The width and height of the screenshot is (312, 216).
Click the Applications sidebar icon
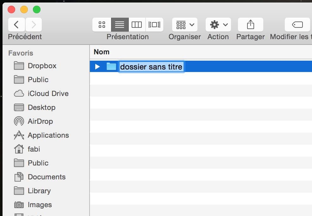19,135
